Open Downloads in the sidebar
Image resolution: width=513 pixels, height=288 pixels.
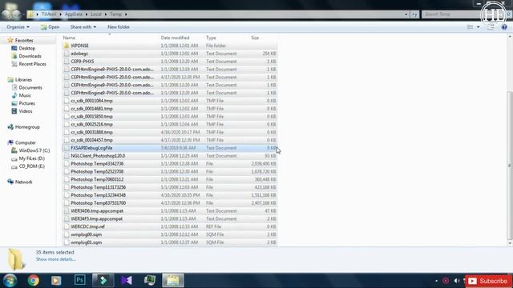(30, 56)
